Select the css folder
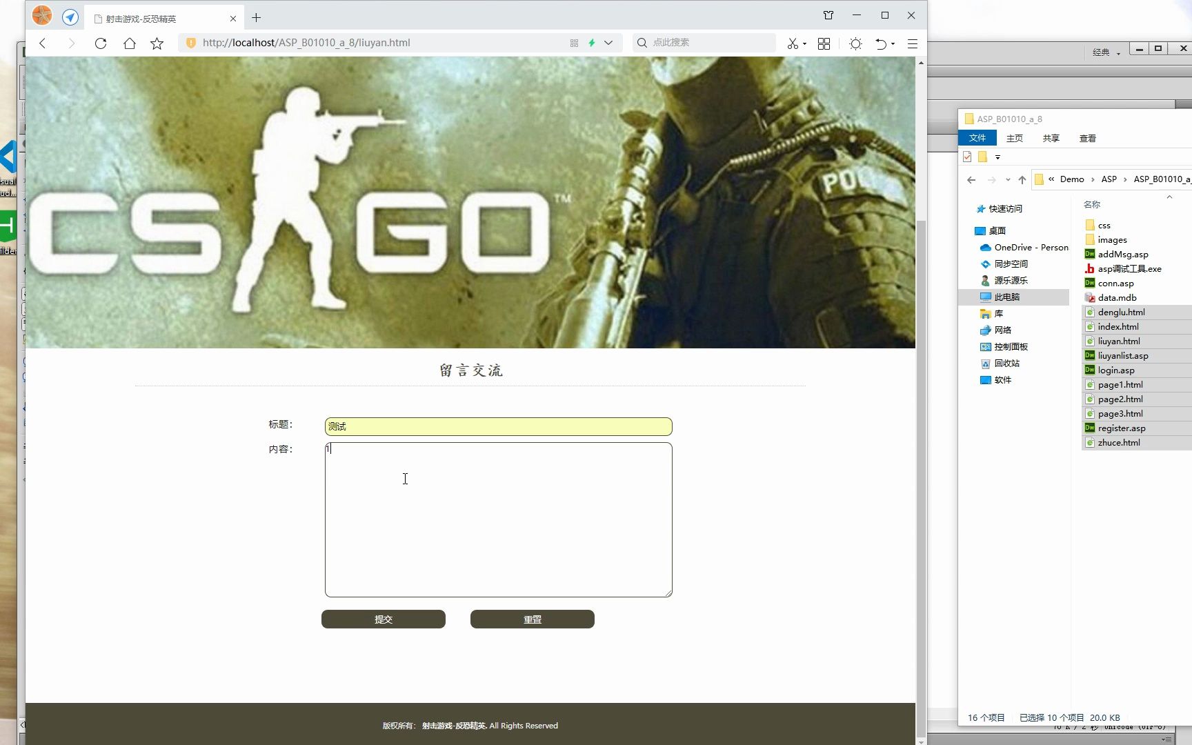1192x745 pixels. coord(1104,225)
